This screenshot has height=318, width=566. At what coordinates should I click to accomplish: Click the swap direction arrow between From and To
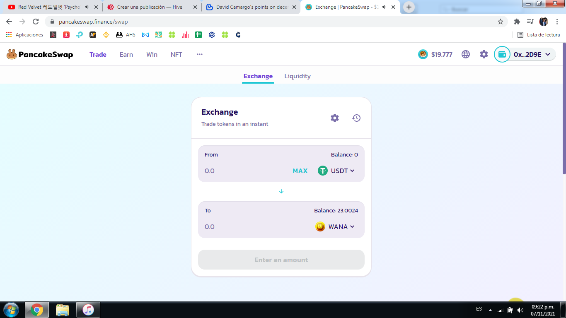pyautogui.click(x=281, y=191)
